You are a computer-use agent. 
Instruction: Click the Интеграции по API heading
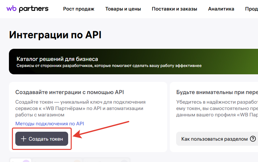55,35
